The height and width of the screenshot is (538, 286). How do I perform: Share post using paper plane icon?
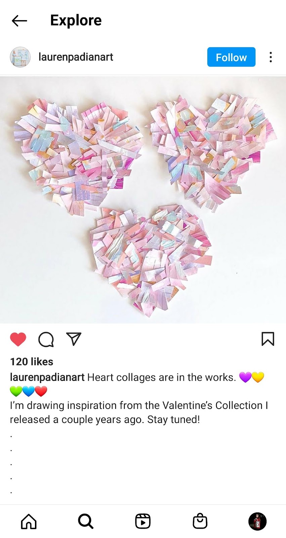(74, 339)
